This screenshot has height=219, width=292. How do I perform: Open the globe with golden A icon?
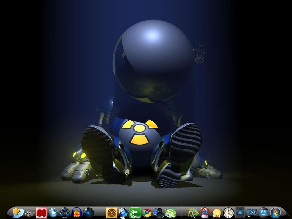click(x=193, y=213)
